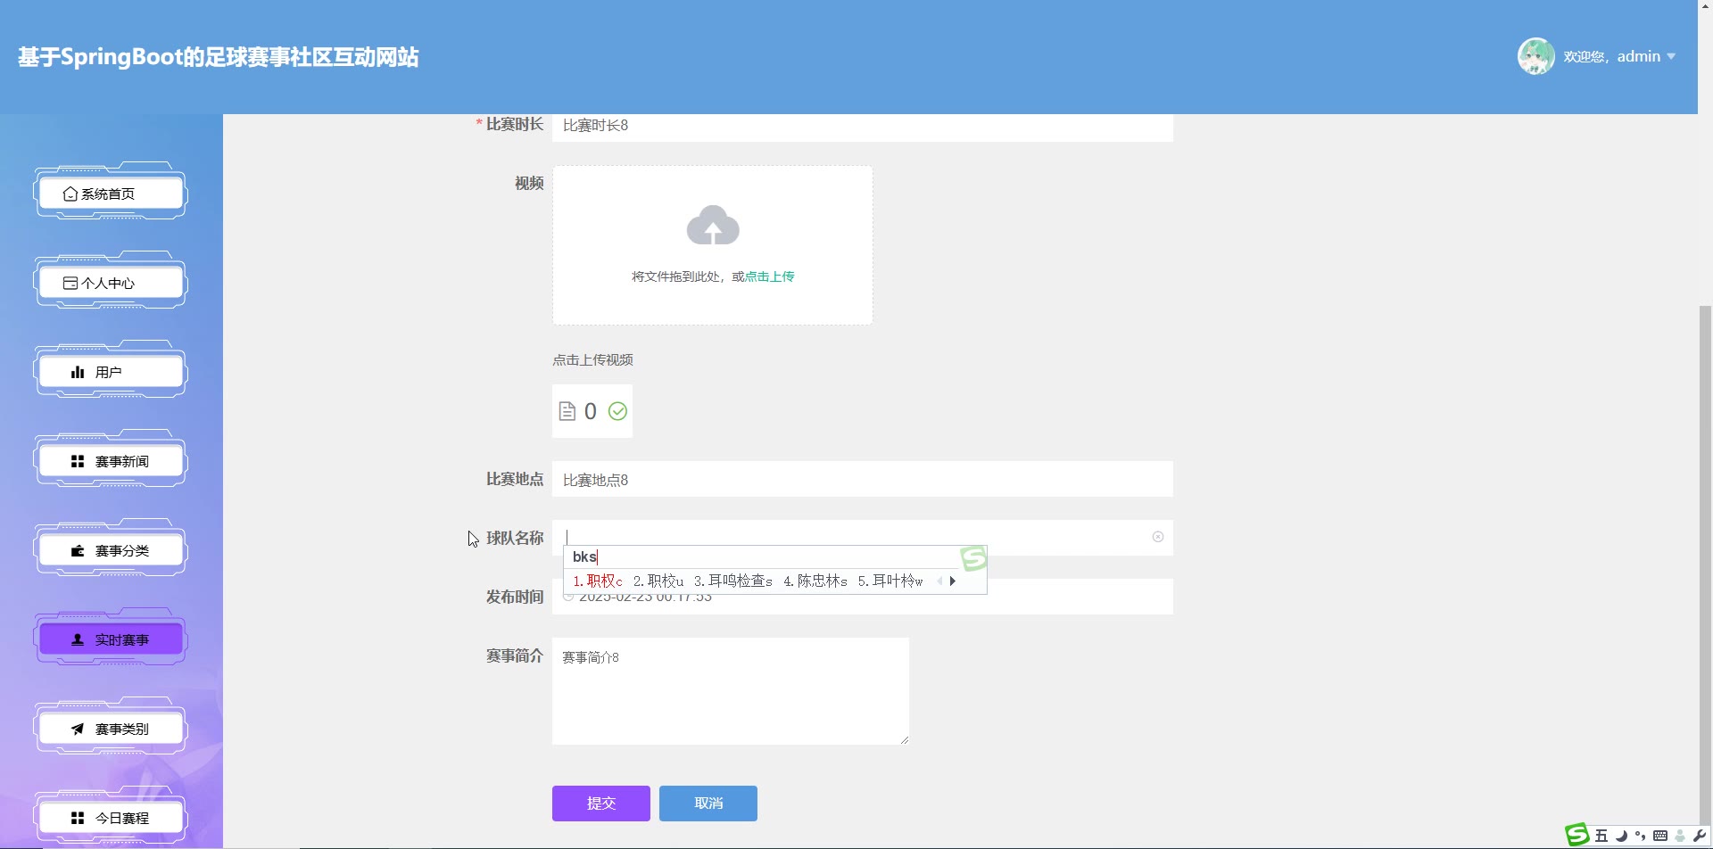Click the green upload success checkmark

tap(617, 411)
